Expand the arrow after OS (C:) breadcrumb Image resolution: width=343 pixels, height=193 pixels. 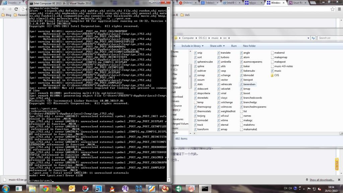pyautogui.click(x=209, y=38)
